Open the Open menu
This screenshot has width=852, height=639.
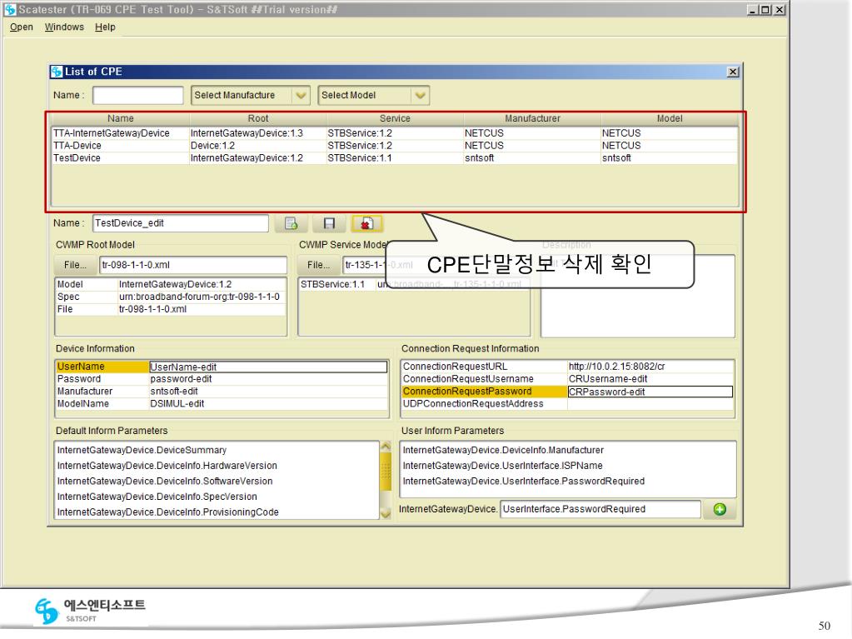point(21,27)
